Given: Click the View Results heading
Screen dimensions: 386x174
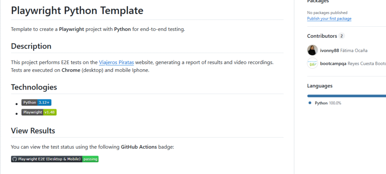Looking at the screenshot, I should coord(33,131).
